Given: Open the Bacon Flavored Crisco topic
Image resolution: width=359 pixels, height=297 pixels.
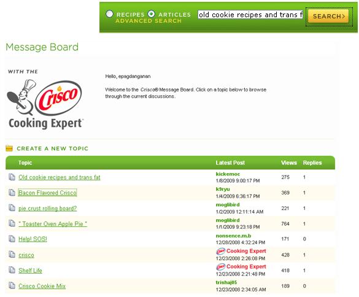Looking at the screenshot, I should point(47,193).
